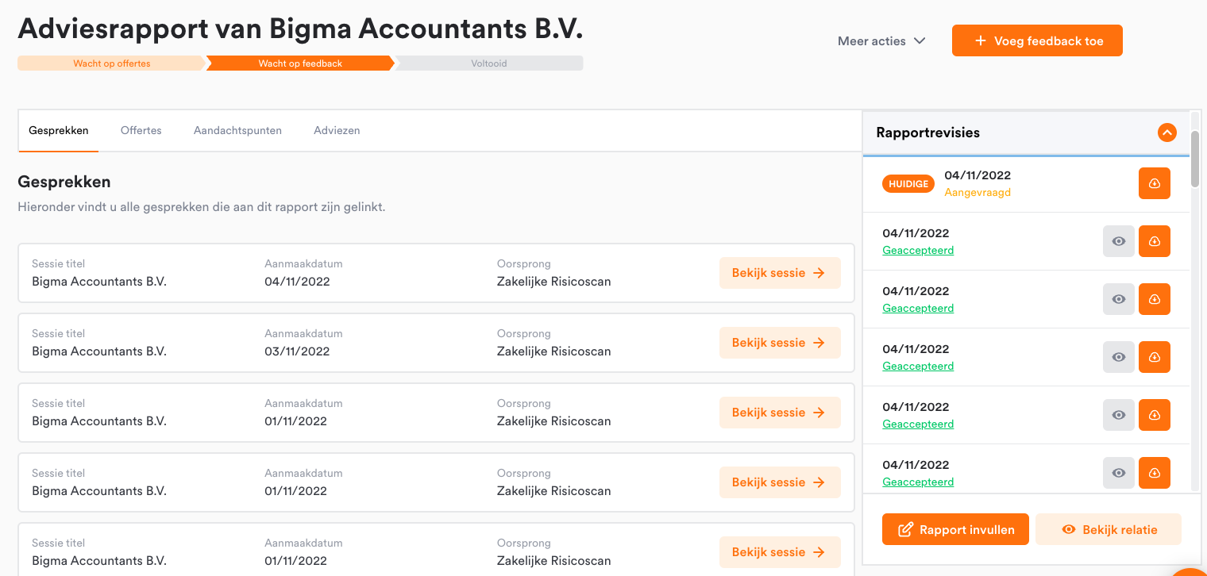The width and height of the screenshot is (1207, 576).
Task: Click arrow icon on 03/11/2022 session button
Action: (x=819, y=343)
